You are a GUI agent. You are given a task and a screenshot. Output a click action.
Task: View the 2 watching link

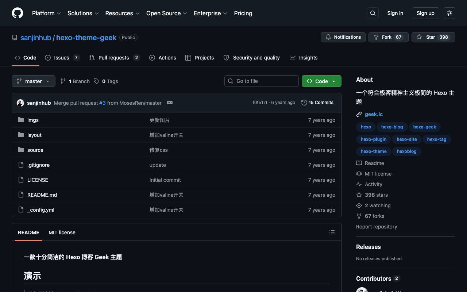pyautogui.click(x=373, y=205)
